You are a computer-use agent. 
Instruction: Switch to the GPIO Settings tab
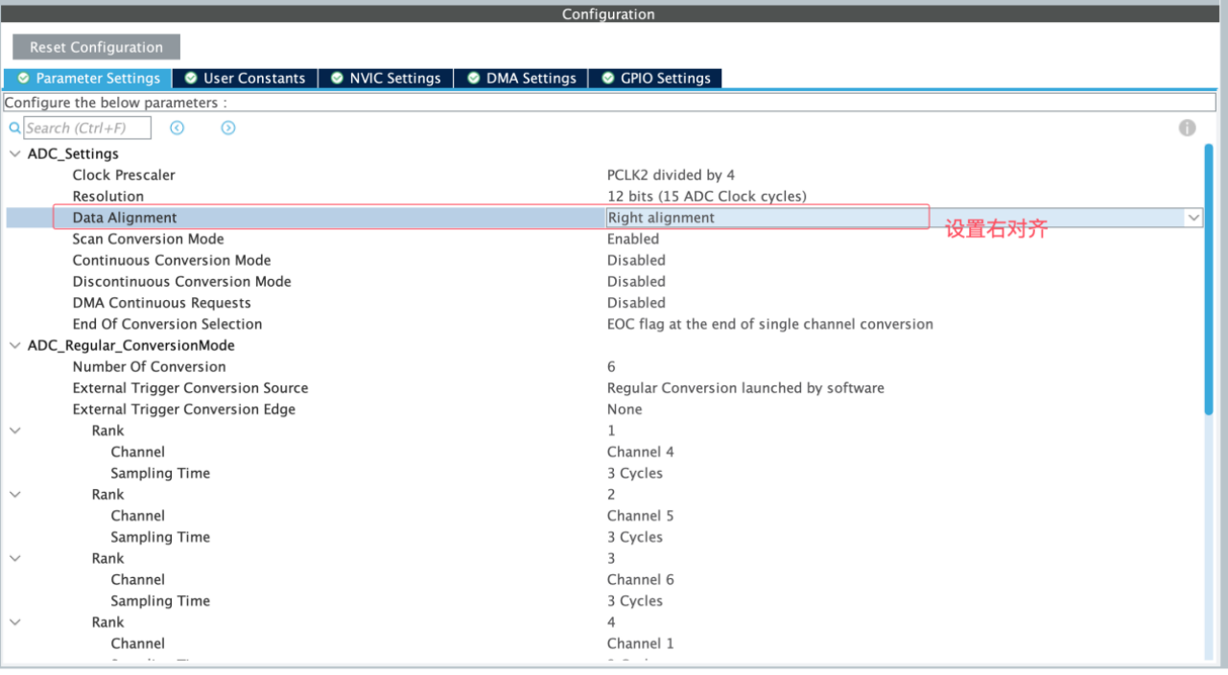point(656,79)
